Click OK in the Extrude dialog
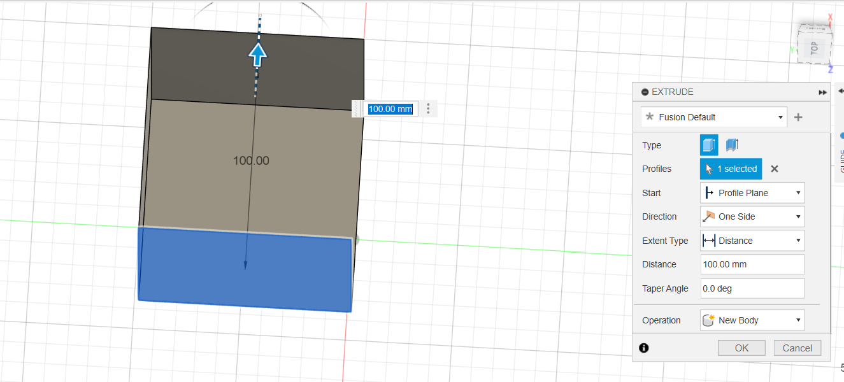The width and height of the screenshot is (844, 382). (x=741, y=348)
